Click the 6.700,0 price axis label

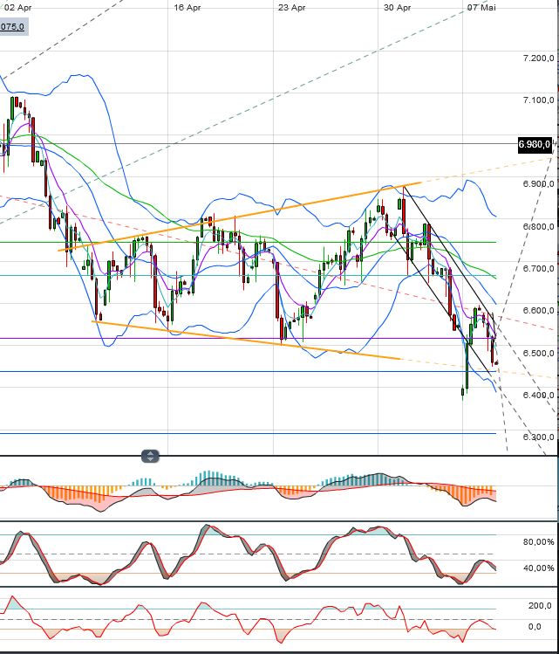[538, 269]
